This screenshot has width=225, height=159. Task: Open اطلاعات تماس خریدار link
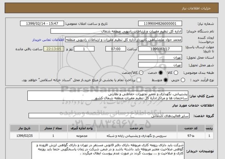[48, 40]
